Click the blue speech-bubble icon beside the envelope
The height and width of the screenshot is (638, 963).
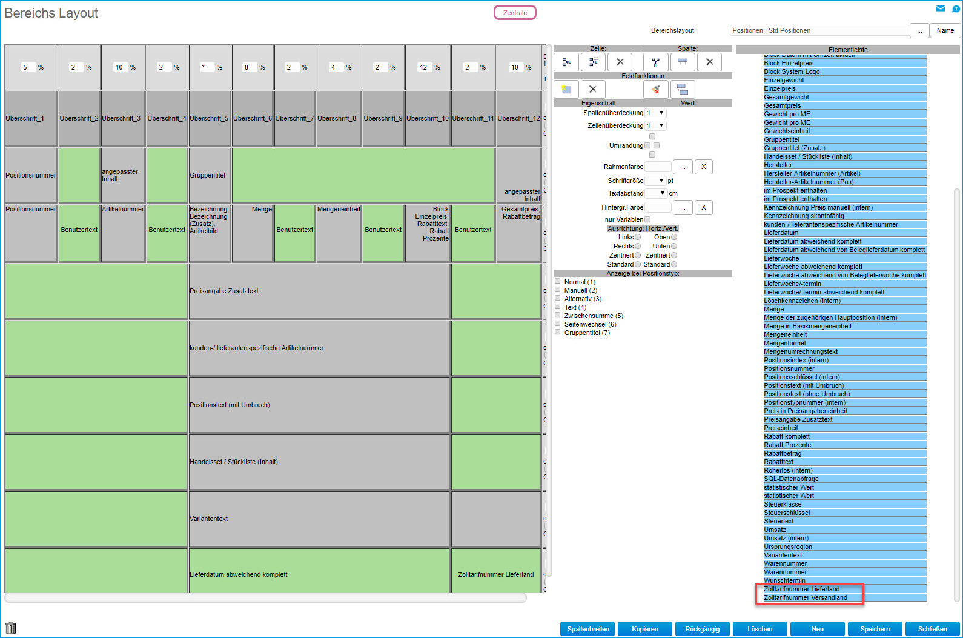coord(956,8)
